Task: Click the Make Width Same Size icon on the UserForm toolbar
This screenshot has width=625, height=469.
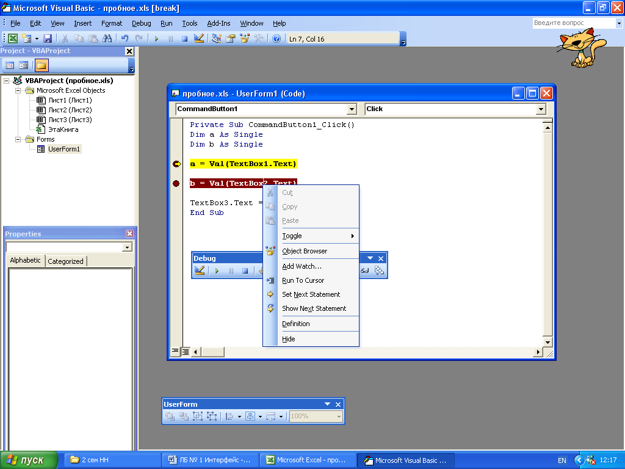Action: [x=271, y=416]
